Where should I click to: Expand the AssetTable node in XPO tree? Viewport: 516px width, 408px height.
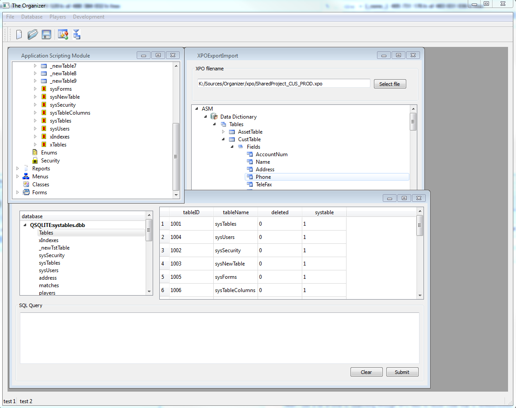pyautogui.click(x=224, y=131)
